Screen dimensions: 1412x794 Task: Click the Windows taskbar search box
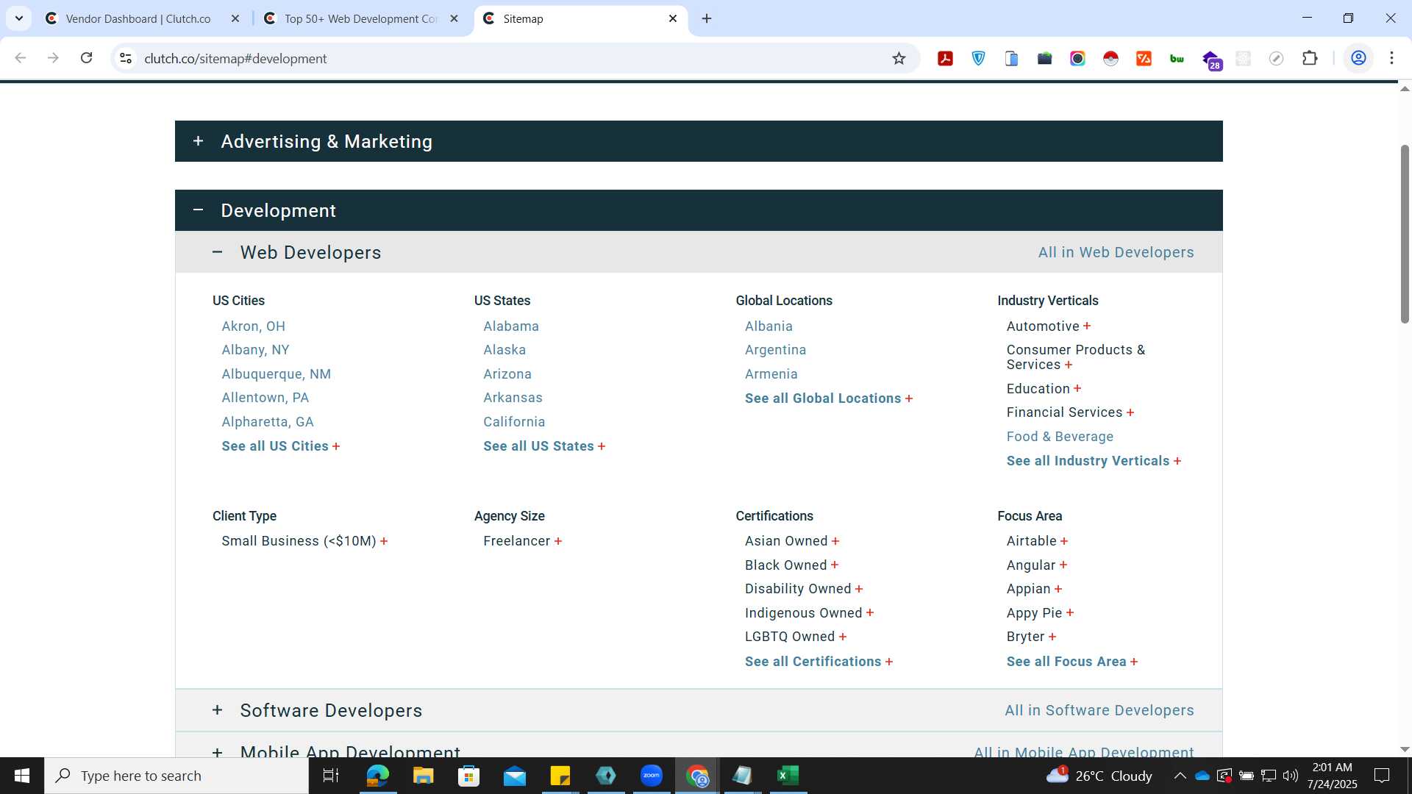point(176,776)
